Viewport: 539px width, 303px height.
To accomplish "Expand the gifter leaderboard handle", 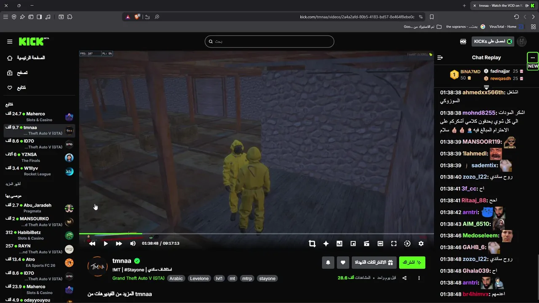I will click(486, 87).
